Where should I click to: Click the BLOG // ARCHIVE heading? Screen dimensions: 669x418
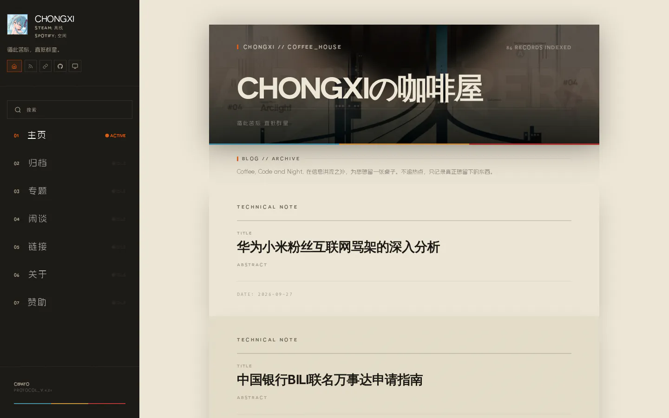coord(271,159)
